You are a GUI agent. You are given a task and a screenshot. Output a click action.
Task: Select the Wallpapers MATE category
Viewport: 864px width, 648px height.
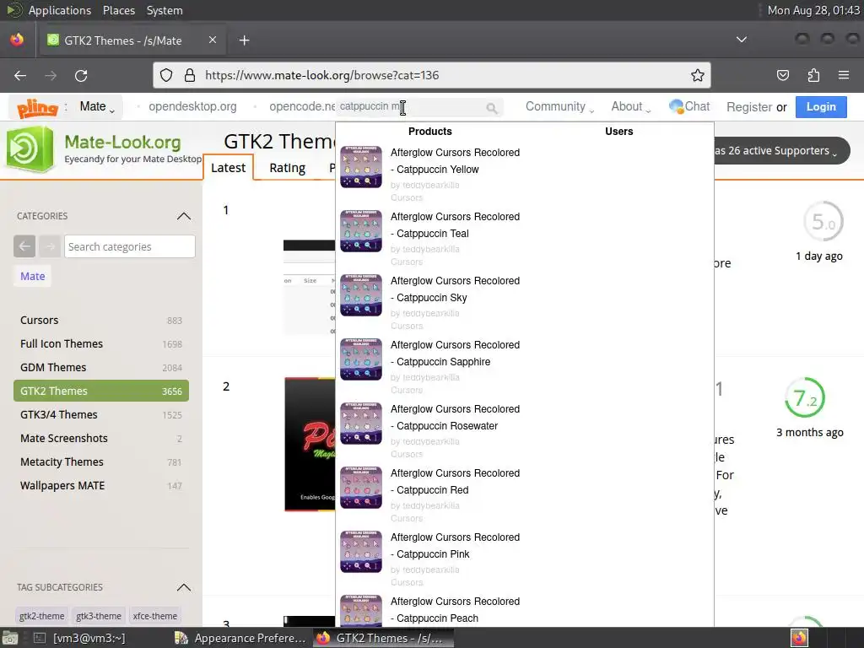coord(101,485)
